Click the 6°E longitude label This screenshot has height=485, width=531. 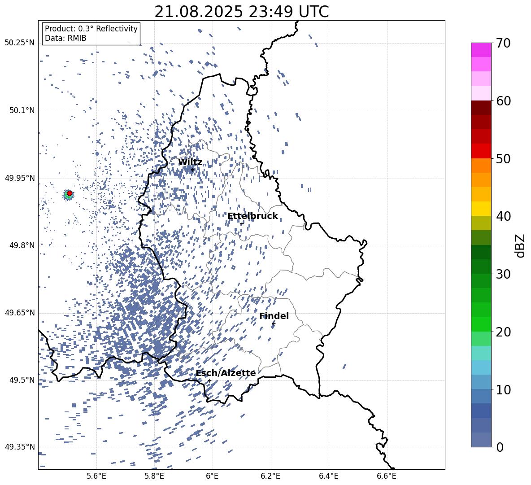tap(212, 476)
